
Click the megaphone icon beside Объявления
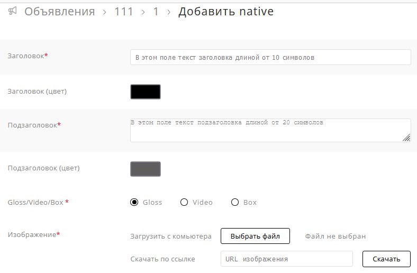(13, 11)
